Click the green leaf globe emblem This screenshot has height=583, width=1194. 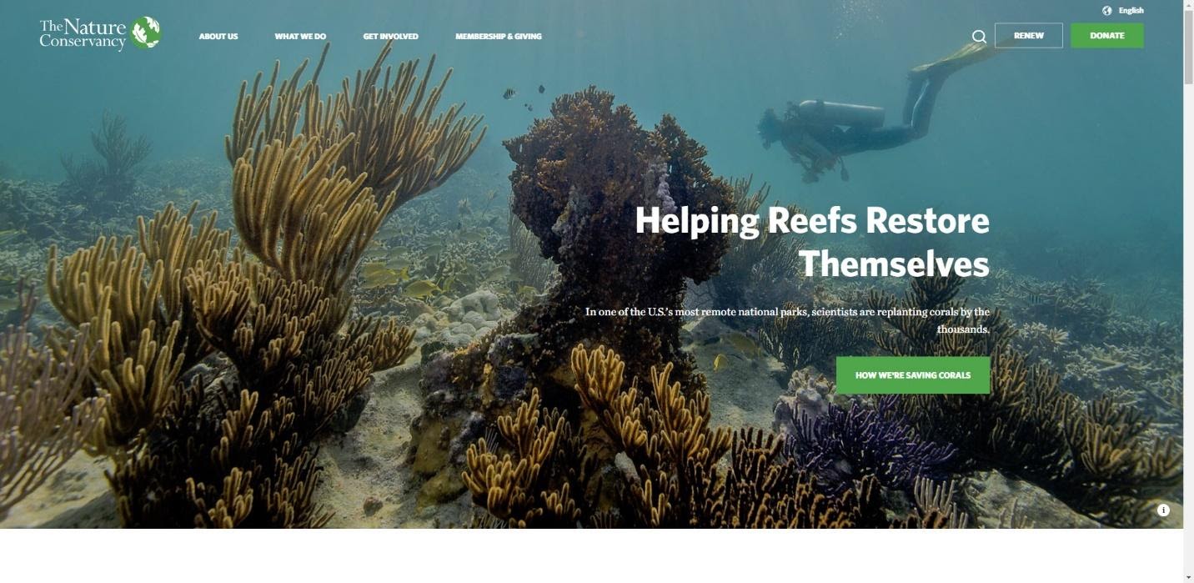(x=146, y=33)
